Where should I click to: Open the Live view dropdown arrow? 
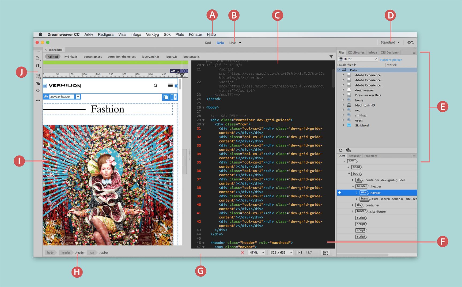click(x=240, y=43)
